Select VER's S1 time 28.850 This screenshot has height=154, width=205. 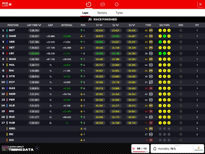pyautogui.click(x=99, y=42)
